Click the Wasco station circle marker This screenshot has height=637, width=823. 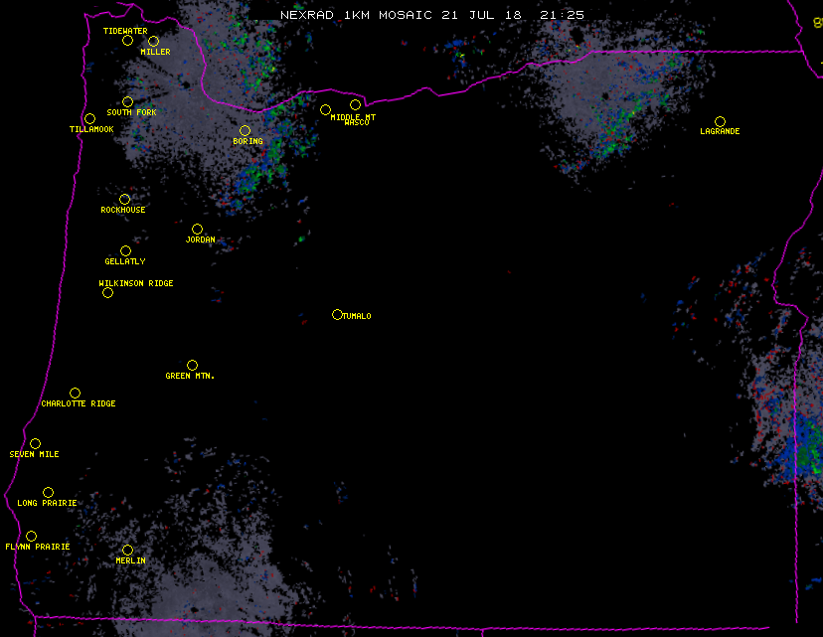[x=355, y=105]
